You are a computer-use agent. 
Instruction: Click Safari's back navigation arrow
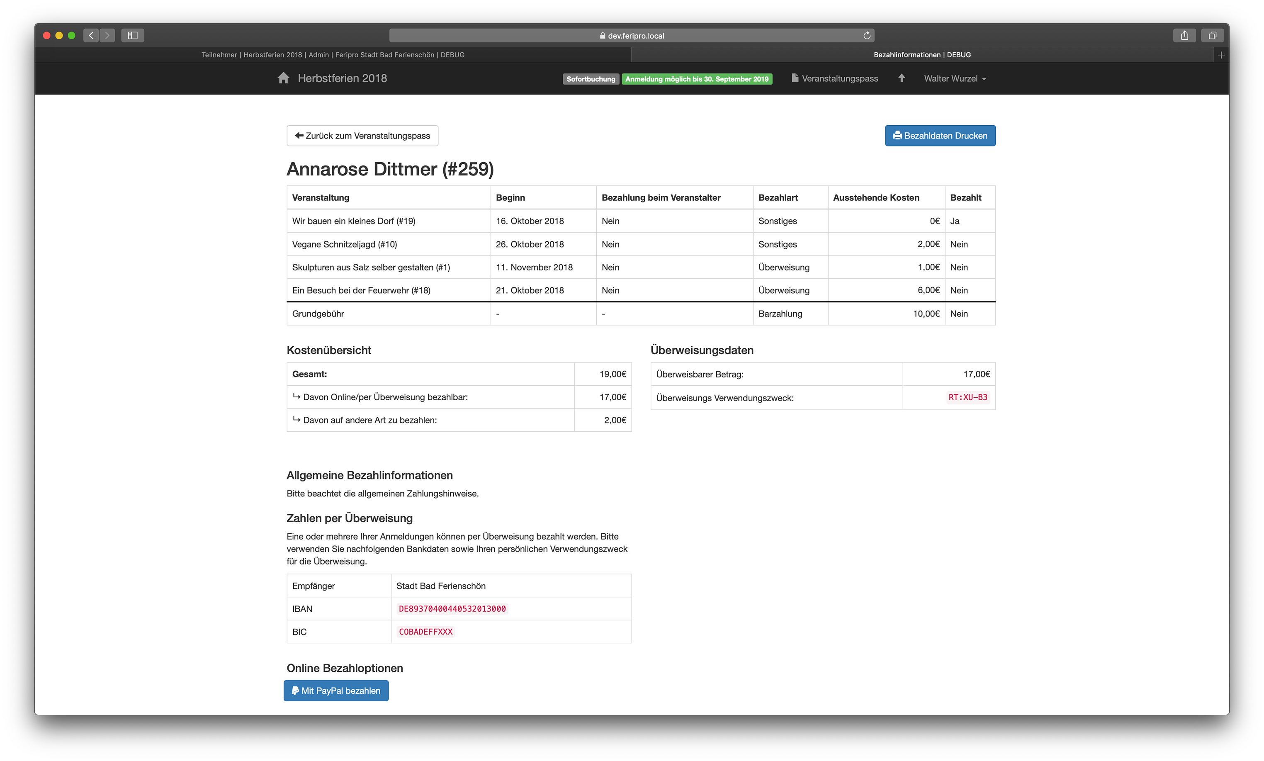(x=91, y=35)
